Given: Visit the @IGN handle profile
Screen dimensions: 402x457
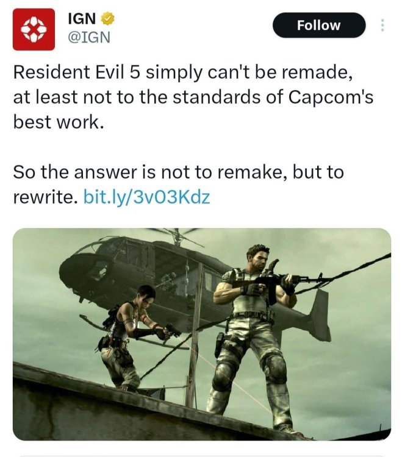Looking at the screenshot, I should (x=89, y=37).
